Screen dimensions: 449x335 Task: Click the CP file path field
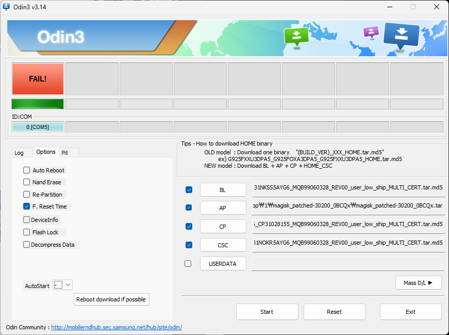tap(348, 226)
